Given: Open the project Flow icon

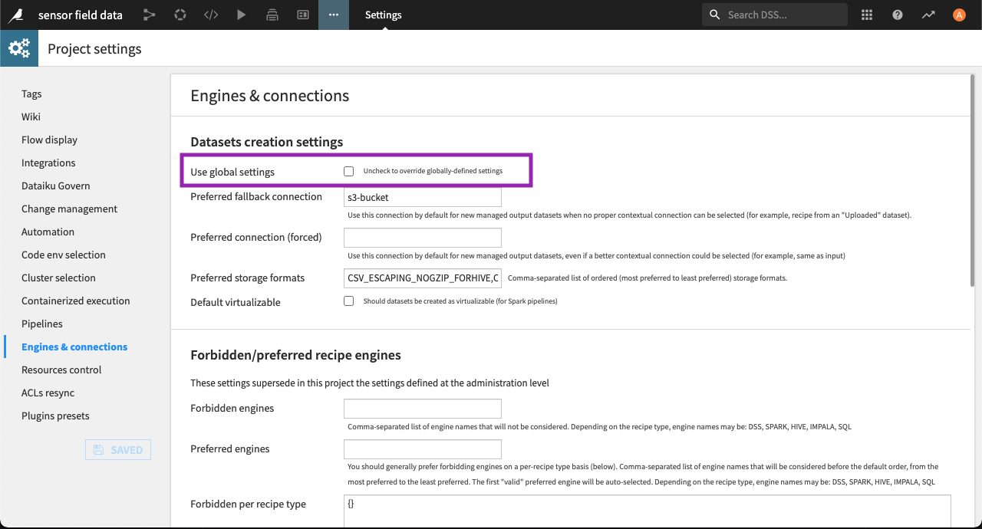Looking at the screenshot, I should coord(149,15).
